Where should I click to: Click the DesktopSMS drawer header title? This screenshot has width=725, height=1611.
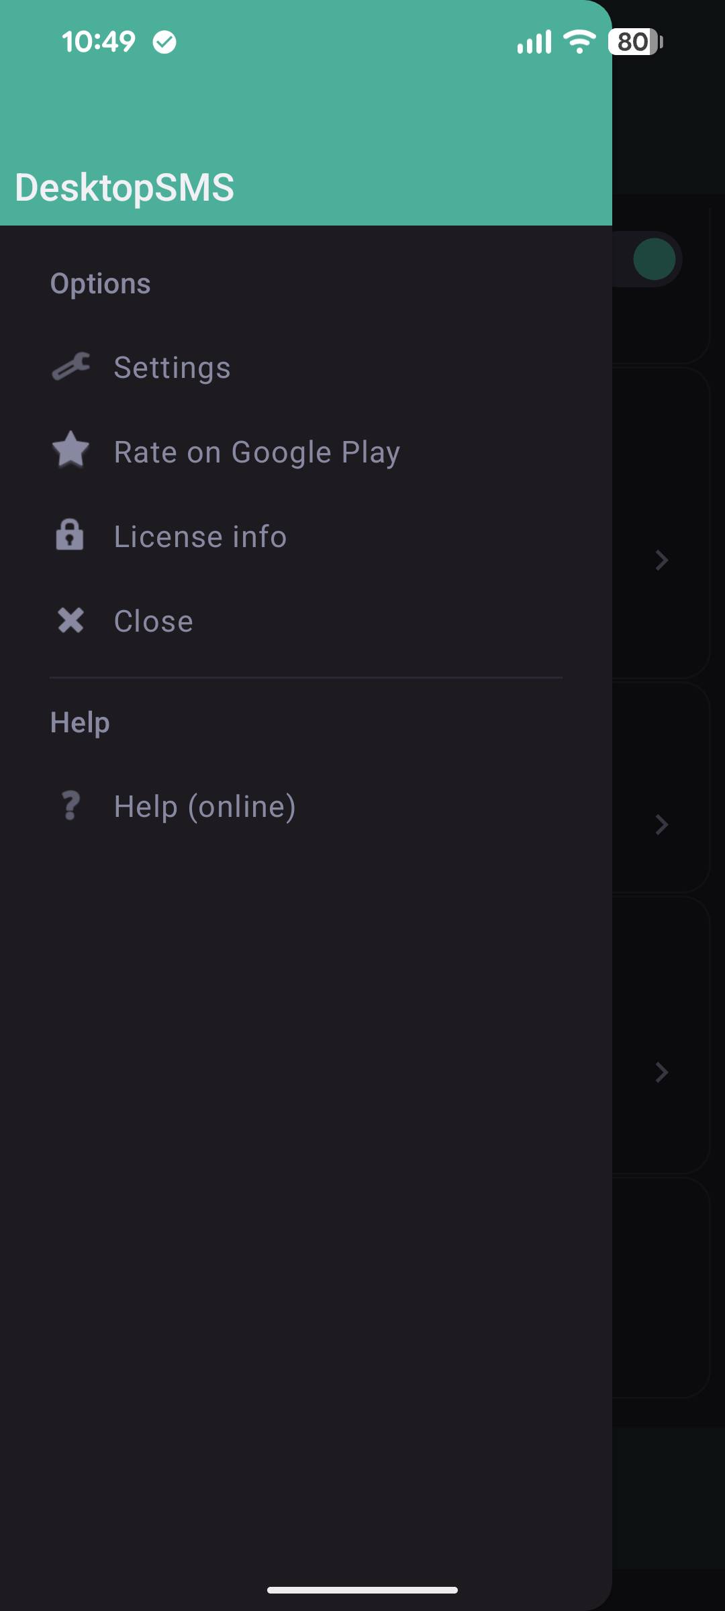click(x=125, y=187)
